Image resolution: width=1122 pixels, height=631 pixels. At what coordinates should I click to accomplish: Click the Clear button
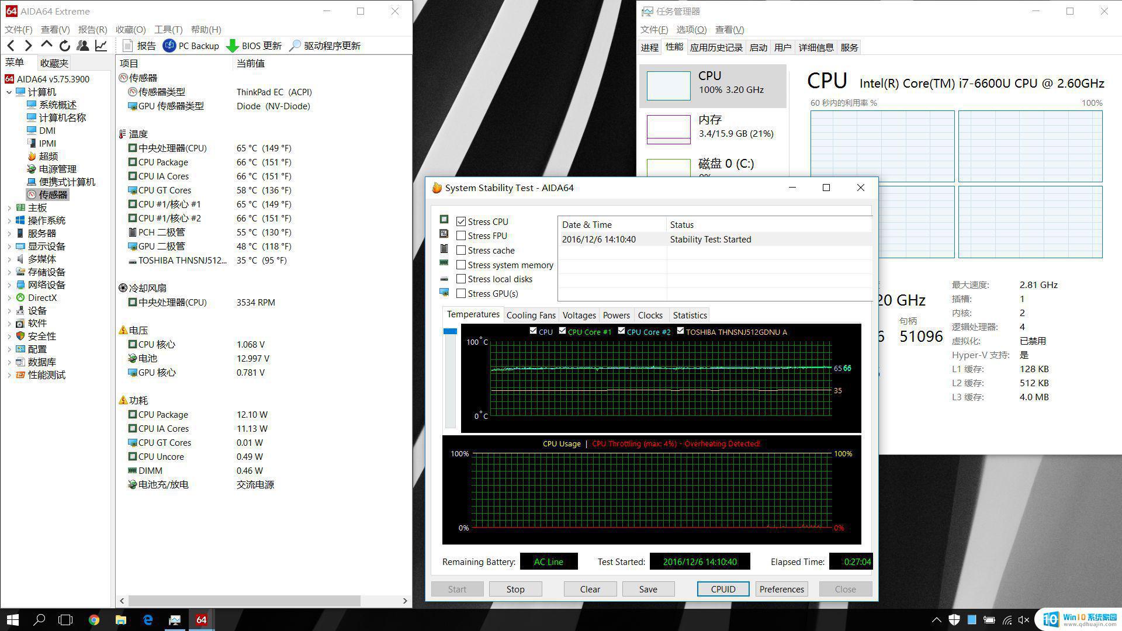[x=590, y=589]
